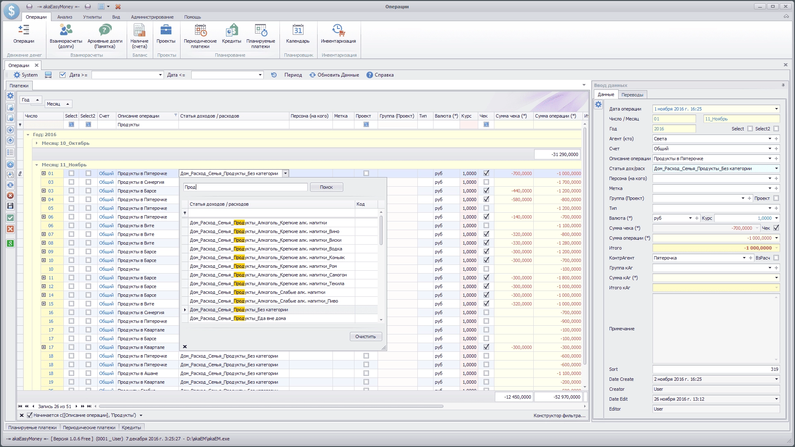Open Конструктор фильтра link
Screen dimensions: 795x447
(559, 416)
